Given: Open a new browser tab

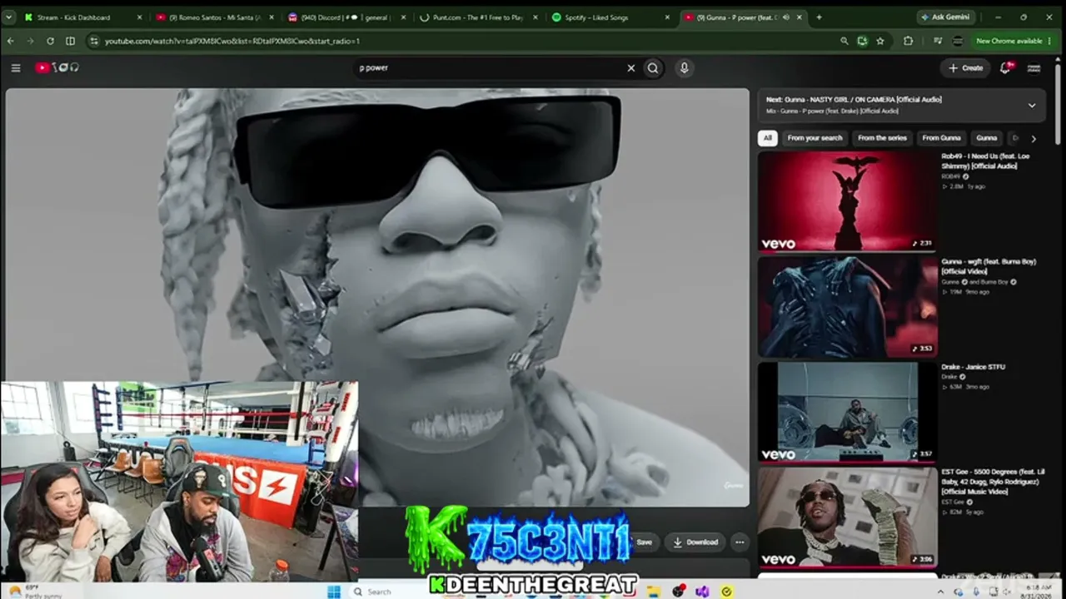Looking at the screenshot, I should coord(819,17).
